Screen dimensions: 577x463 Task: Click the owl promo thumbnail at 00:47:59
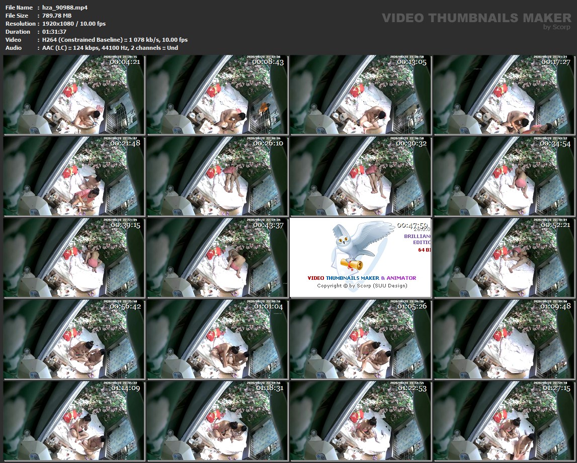[360, 258]
